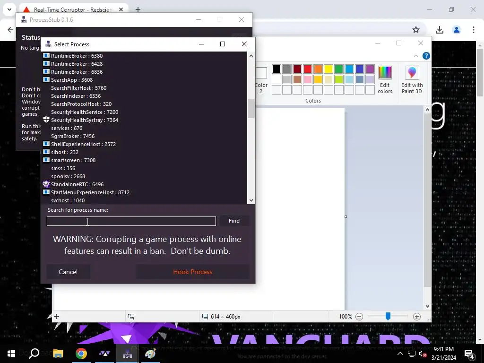
Task: Open notification center icon
Action: 469,354
